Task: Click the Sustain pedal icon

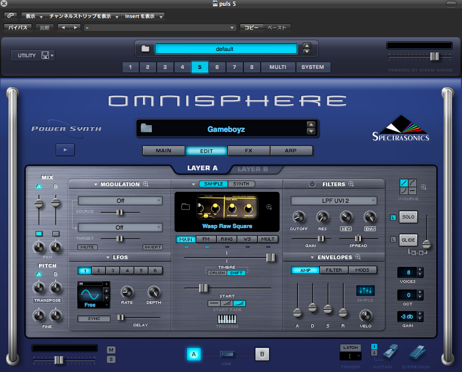Action: [x=391, y=352]
